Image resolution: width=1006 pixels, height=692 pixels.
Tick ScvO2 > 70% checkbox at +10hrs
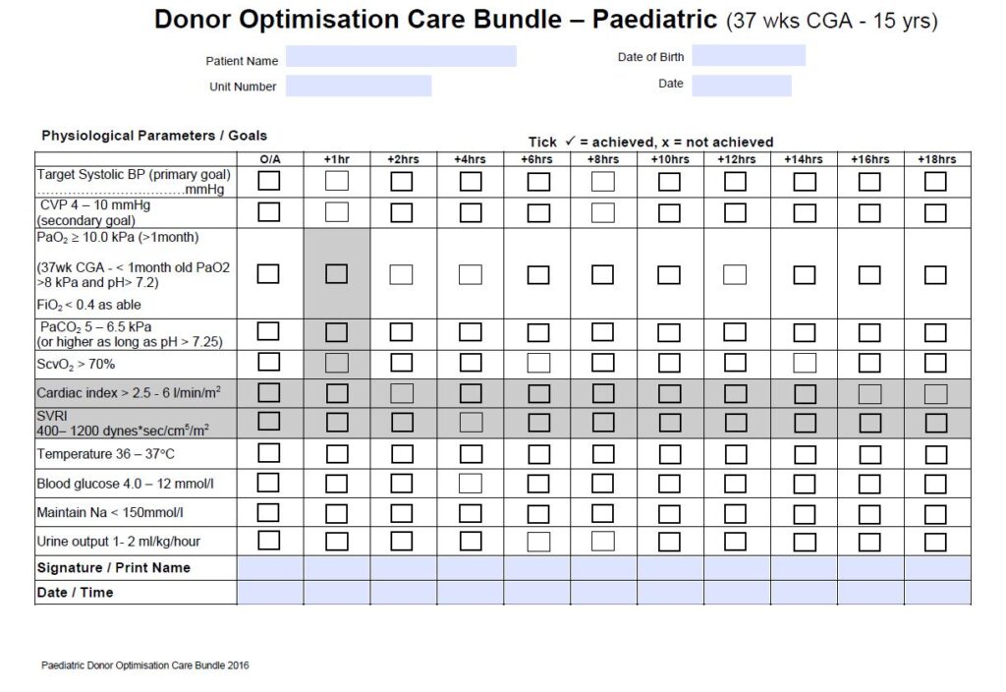click(x=669, y=363)
